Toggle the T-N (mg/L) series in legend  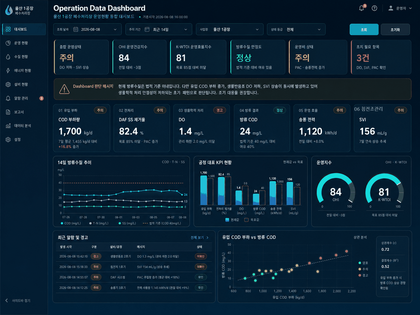pyautogui.click(x=99, y=223)
